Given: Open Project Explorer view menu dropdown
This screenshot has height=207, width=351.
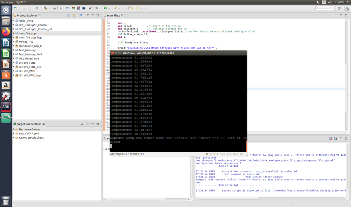Looking at the screenshot, I should click(x=87, y=15).
